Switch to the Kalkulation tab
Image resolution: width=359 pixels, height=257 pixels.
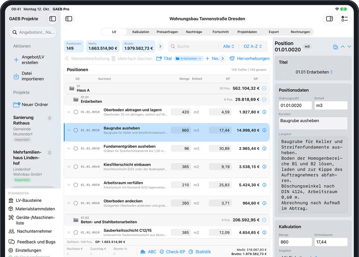tap(140, 32)
